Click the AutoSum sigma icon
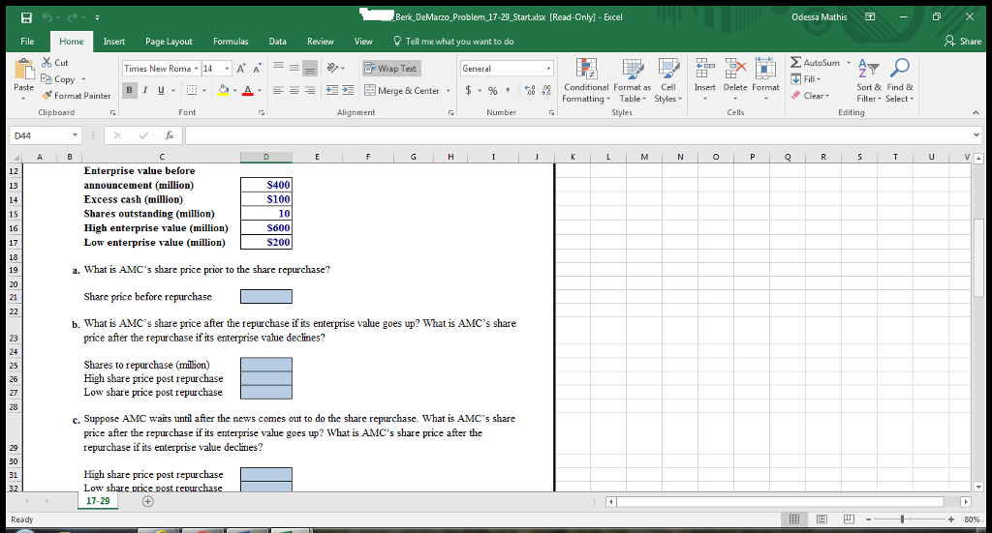 (797, 63)
